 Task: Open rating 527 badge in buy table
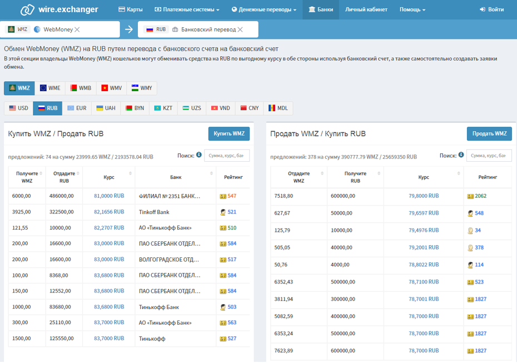pos(228,339)
